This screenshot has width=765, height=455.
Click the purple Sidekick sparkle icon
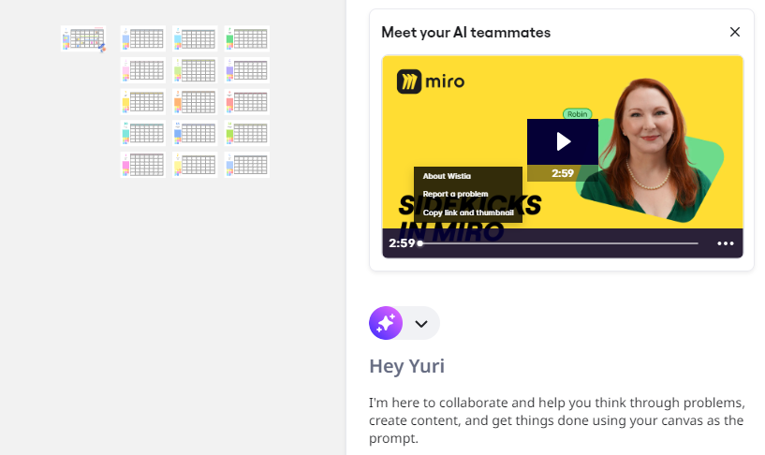tap(386, 323)
